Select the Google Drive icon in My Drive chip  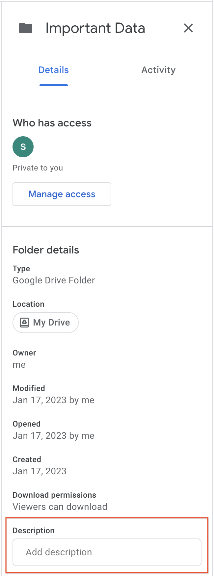coord(24,323)
